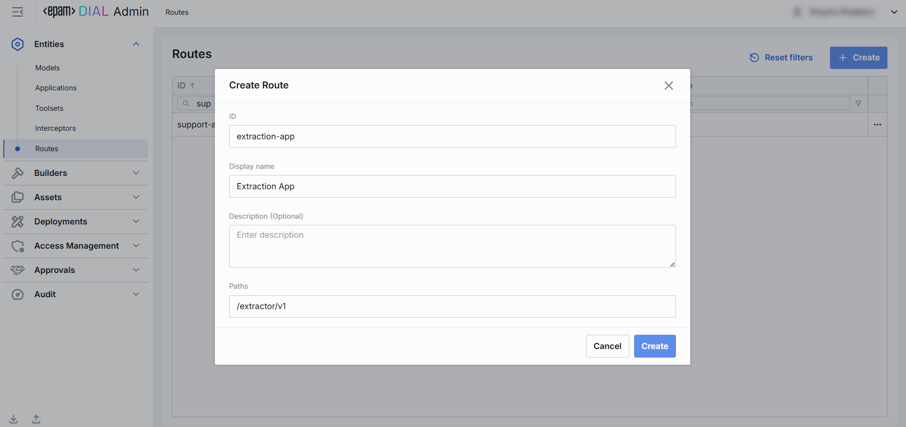
Task: Click the Entities hexagon icon
Action: [18, 44]
